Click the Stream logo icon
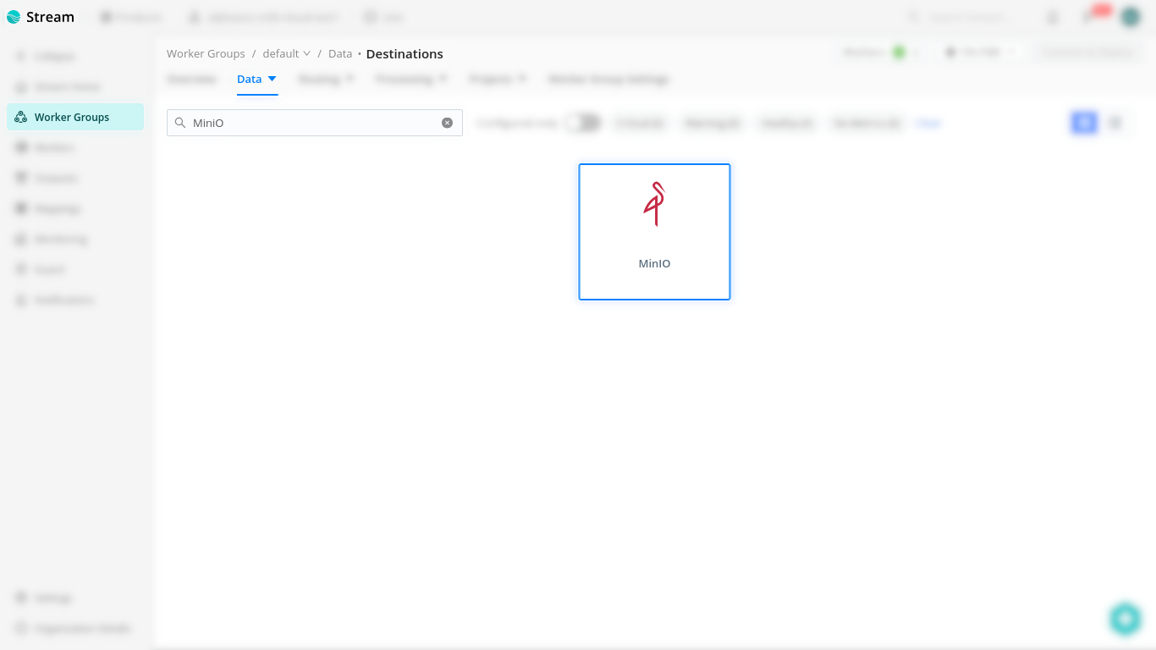 [x=14, y=17]
